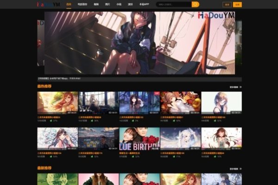Open the snowy bamboo girl thumbnail in 最新推荐
The height and width of the screenshot is (185, 278).
pos(221,179)
